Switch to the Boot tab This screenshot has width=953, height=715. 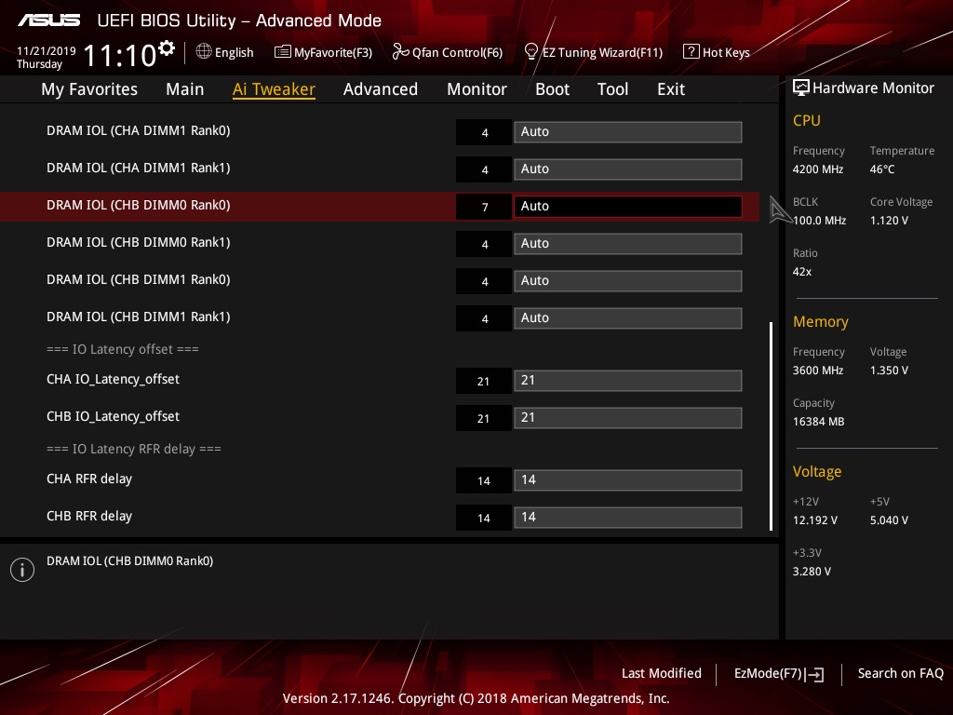click(x=552, y=89)
